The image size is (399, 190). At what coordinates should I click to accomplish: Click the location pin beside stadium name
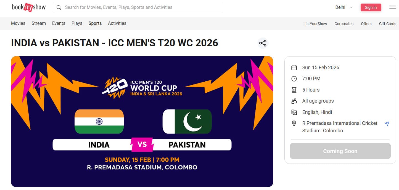click(x=294, y=123)
